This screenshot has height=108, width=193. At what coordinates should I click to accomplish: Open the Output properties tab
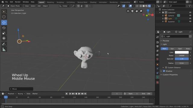(157, 46)
